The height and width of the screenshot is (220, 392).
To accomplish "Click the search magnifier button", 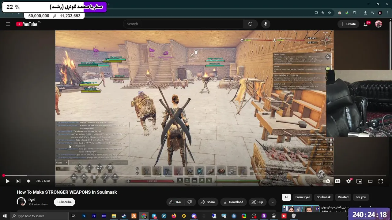I will coord(251,24).
